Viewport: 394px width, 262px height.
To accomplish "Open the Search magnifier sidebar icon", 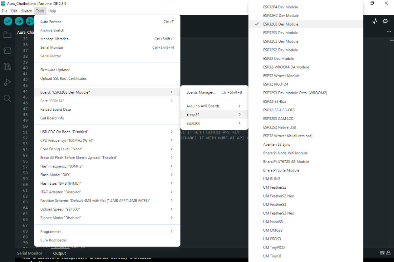I will [7, 98].
